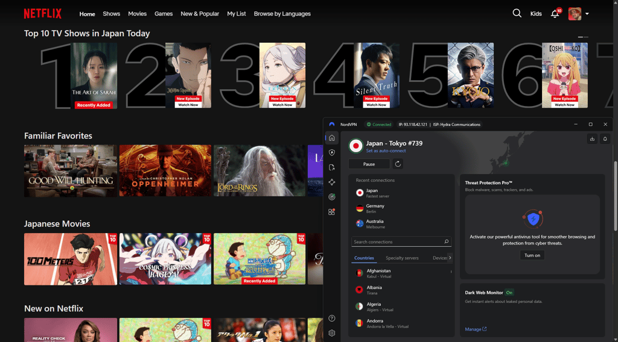
Task: Pause the NordVPN connection
Action: point(369,164)
